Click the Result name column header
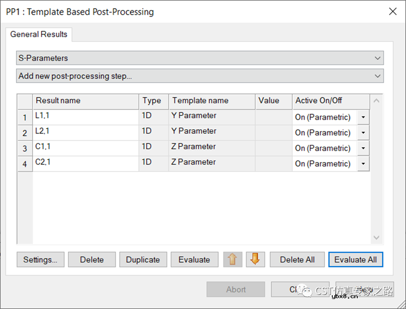This screenshot has height=309, width=406. [85, 101]
